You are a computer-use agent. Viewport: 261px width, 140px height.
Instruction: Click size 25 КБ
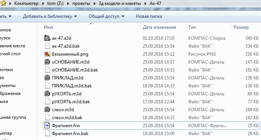253,126
